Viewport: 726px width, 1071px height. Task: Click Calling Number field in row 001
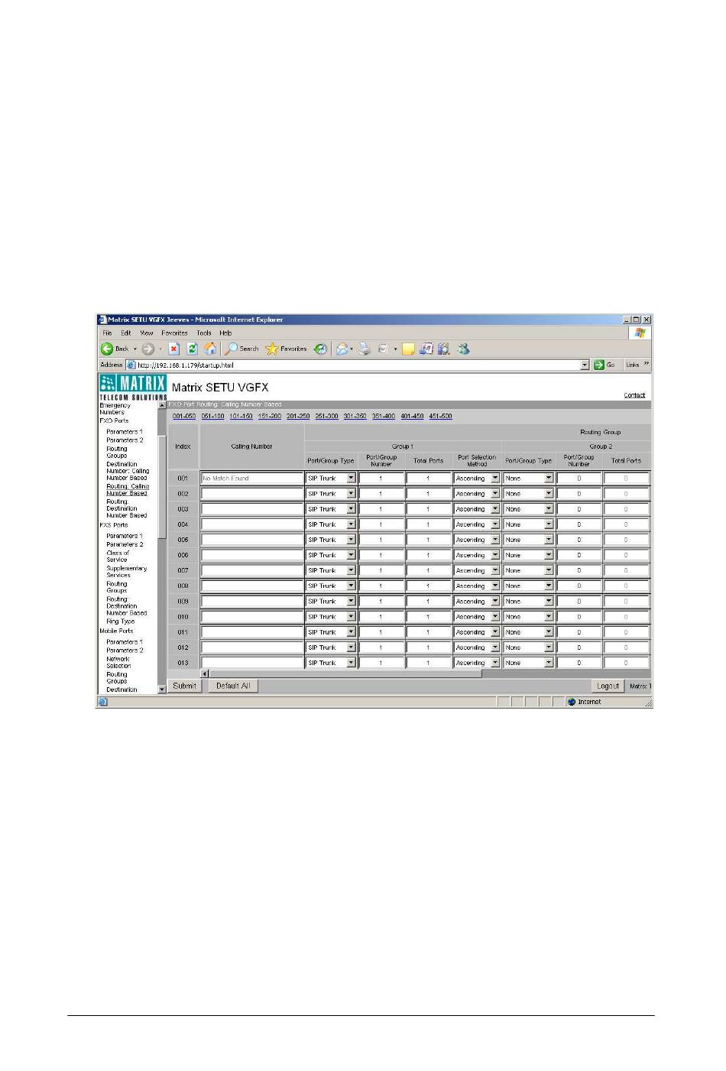coord(252,479)
